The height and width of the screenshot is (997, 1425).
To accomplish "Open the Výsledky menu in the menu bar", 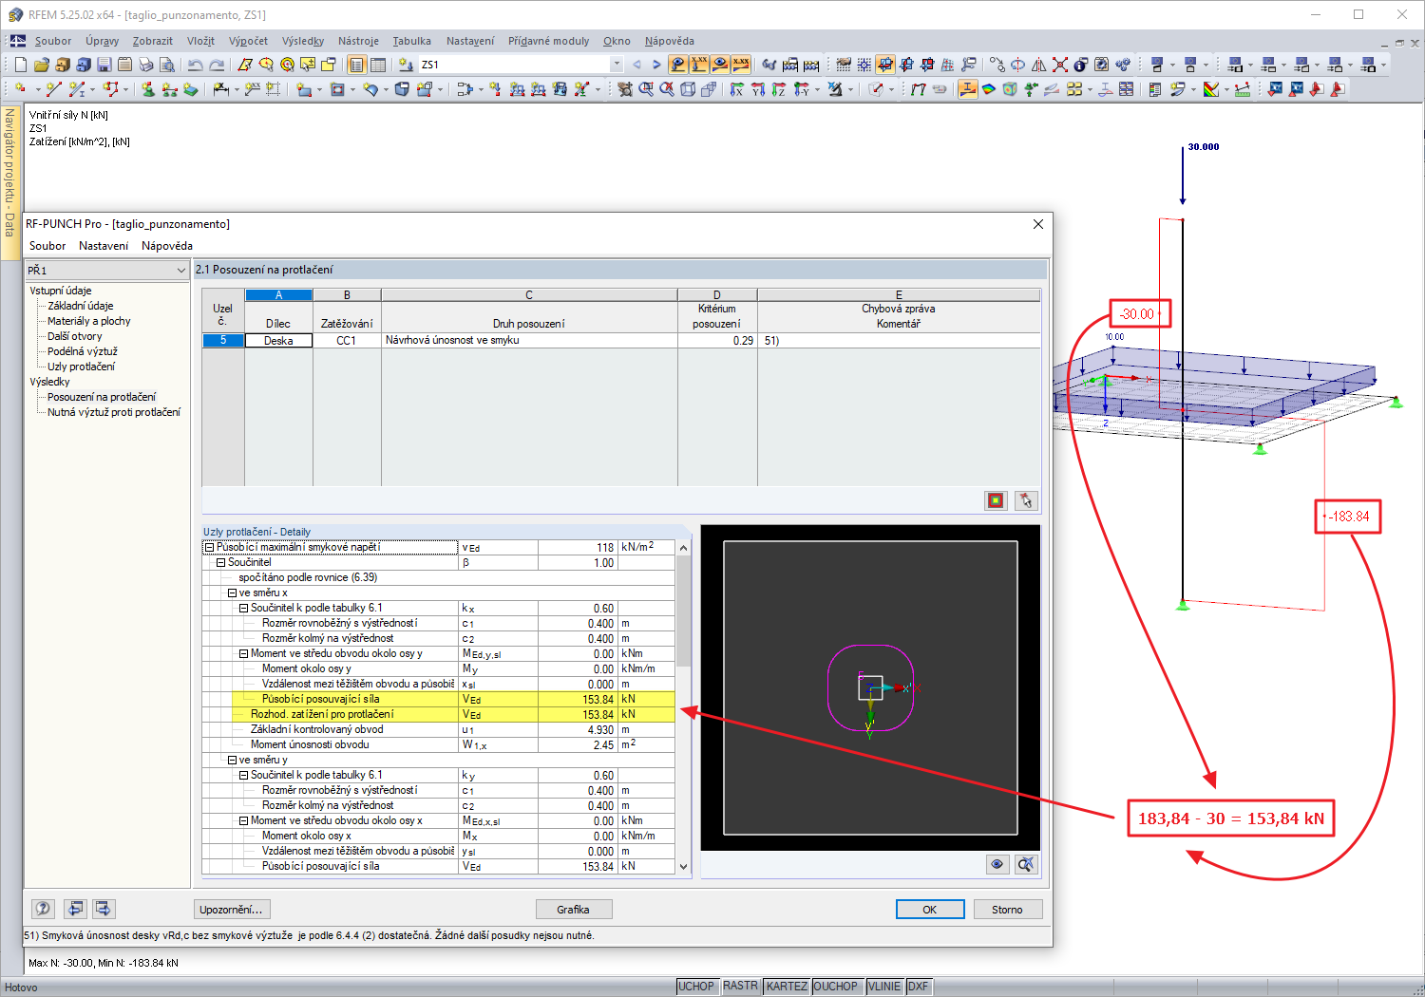I will [x=303, y=41].
